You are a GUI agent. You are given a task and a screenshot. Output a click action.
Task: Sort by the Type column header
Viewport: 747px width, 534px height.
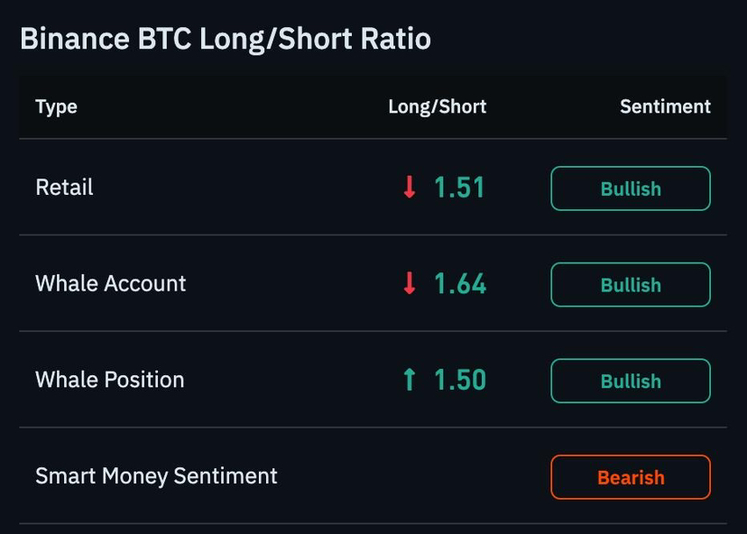coord(56,107)
